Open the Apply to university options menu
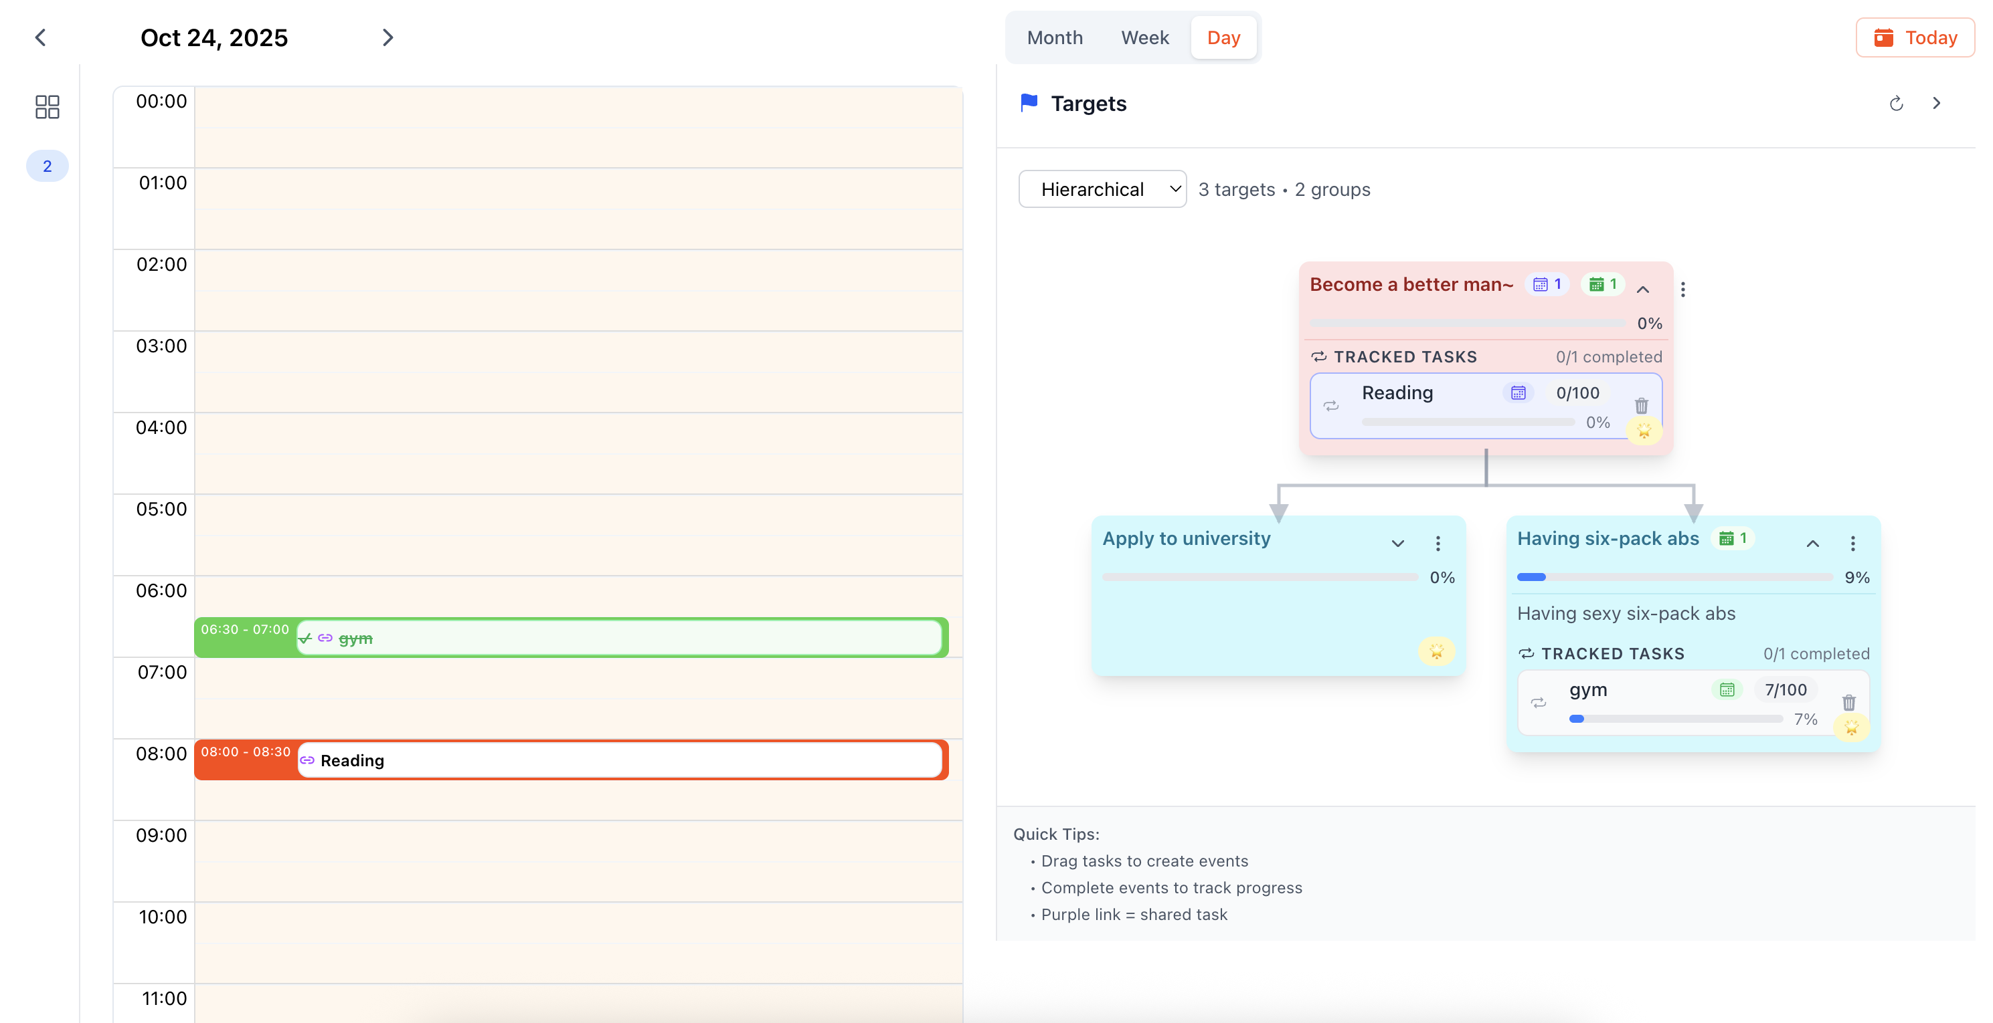Viewport: 1993px width, 1023px height. (1438, 544)
